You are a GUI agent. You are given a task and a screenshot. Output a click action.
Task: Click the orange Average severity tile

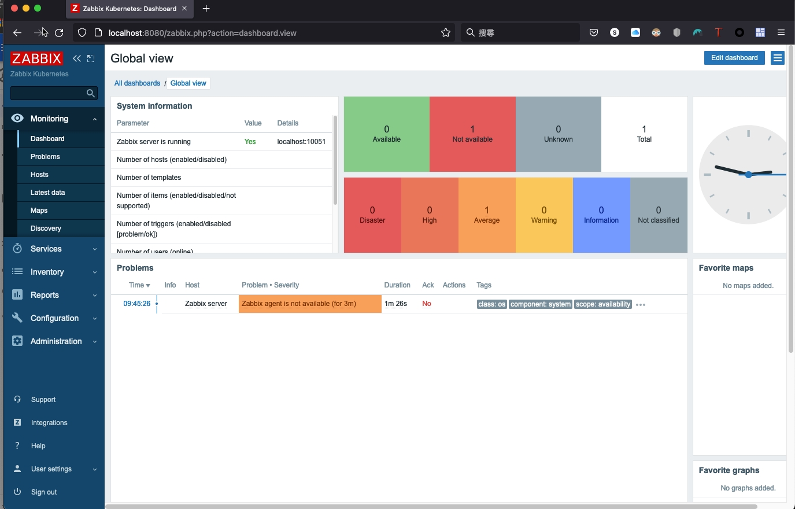point(487,215)
